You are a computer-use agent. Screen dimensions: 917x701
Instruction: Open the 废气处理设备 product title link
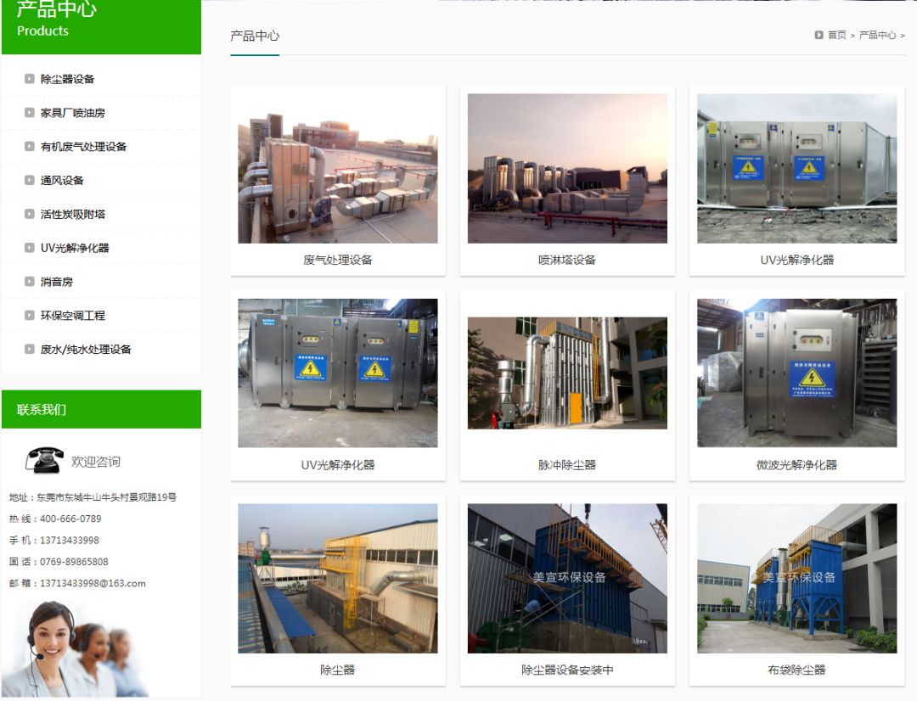pos(338,260)
